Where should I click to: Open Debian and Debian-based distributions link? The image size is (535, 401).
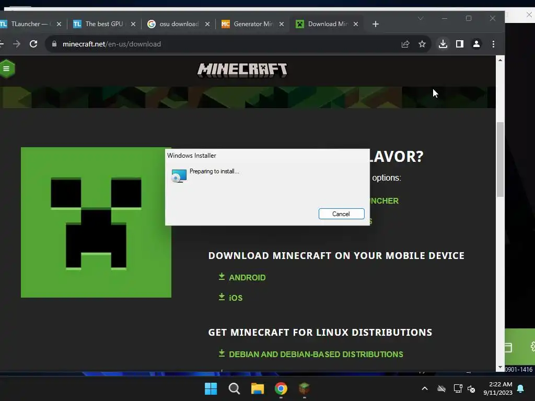[316, 355]
